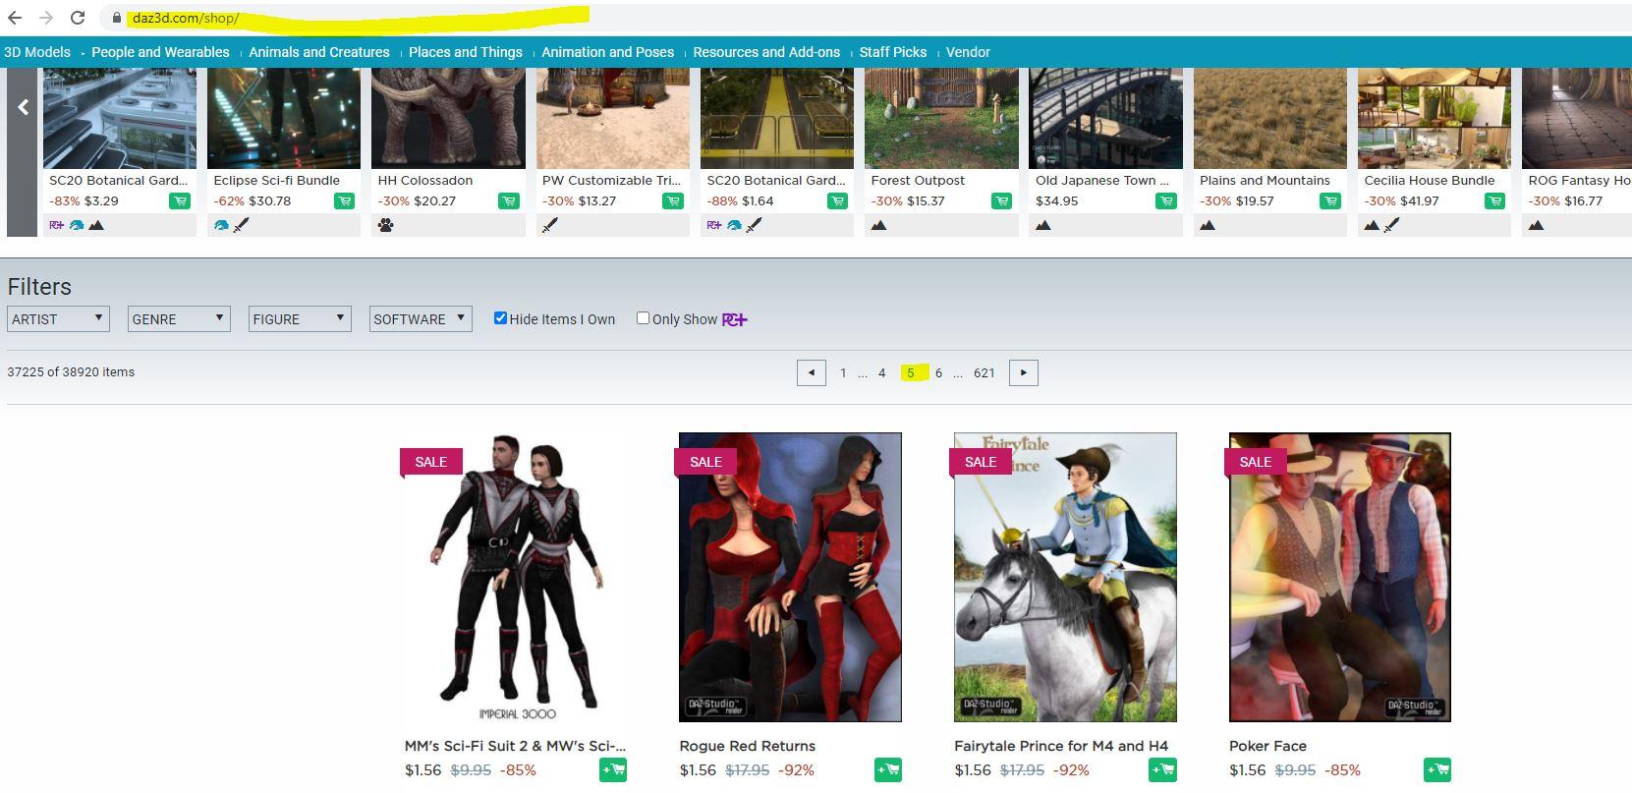Open the Poker Face product title link
The image size is (1632, 793).
point(1267,746)
